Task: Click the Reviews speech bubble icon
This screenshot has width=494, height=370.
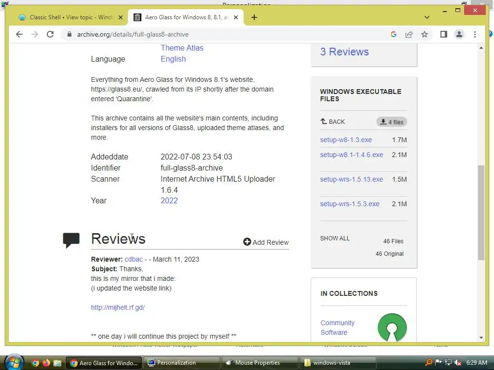Action: click(x=71, y=240)
